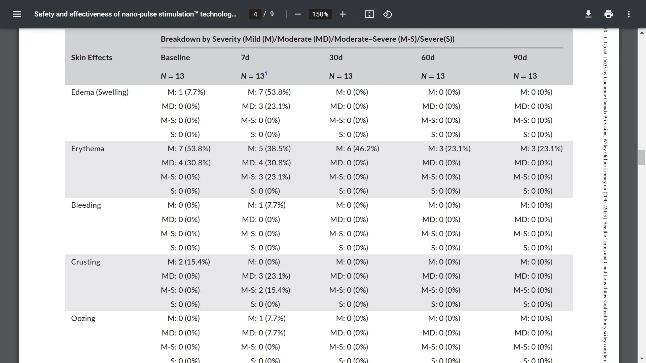
Task: Click Erythema 7d 'M: 5 (38.5%)' cell
Action: [x=269, y=149]
